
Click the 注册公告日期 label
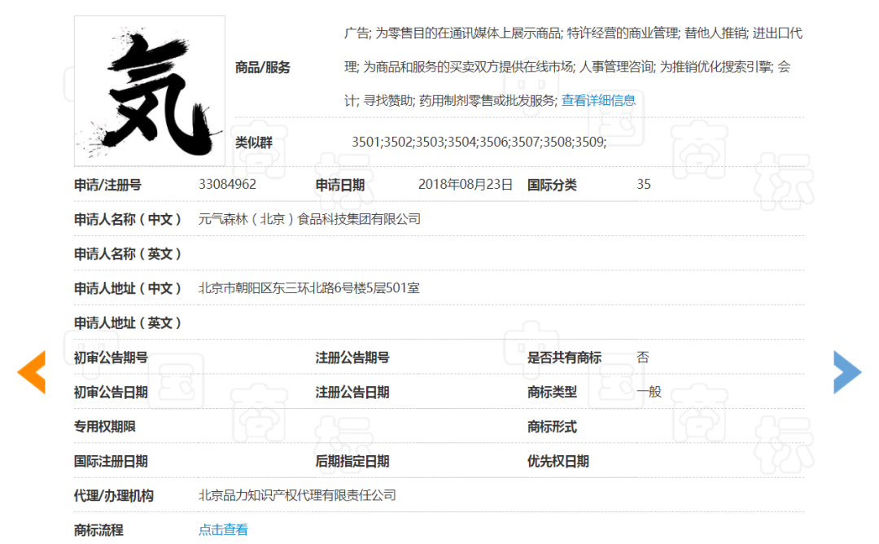pos(352,393)
